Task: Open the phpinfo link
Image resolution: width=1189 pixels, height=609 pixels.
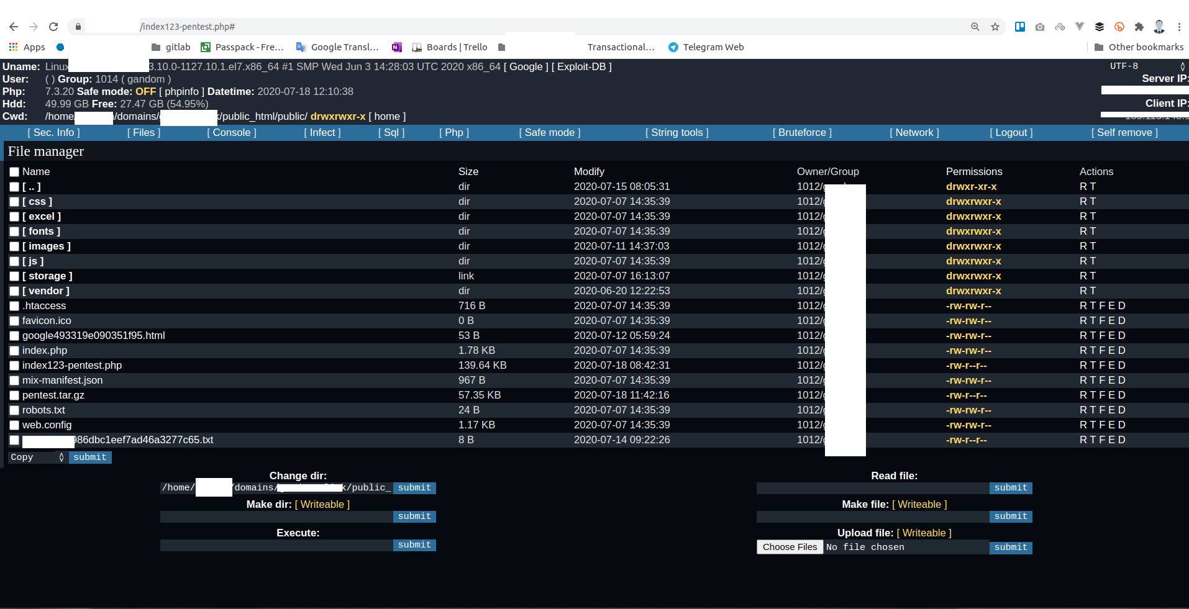Action: click(x=182, y=91)
